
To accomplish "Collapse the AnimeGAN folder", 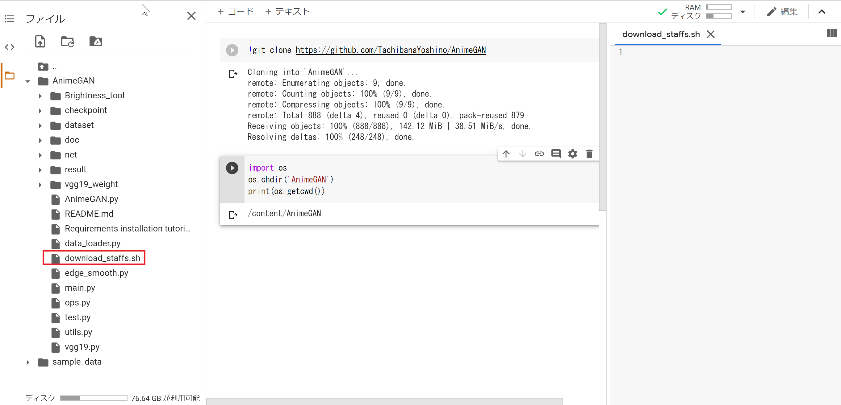I will click(28, 81).
